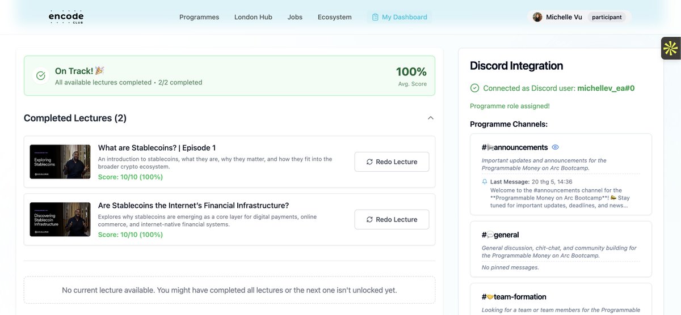Open the #general channel

500,235
